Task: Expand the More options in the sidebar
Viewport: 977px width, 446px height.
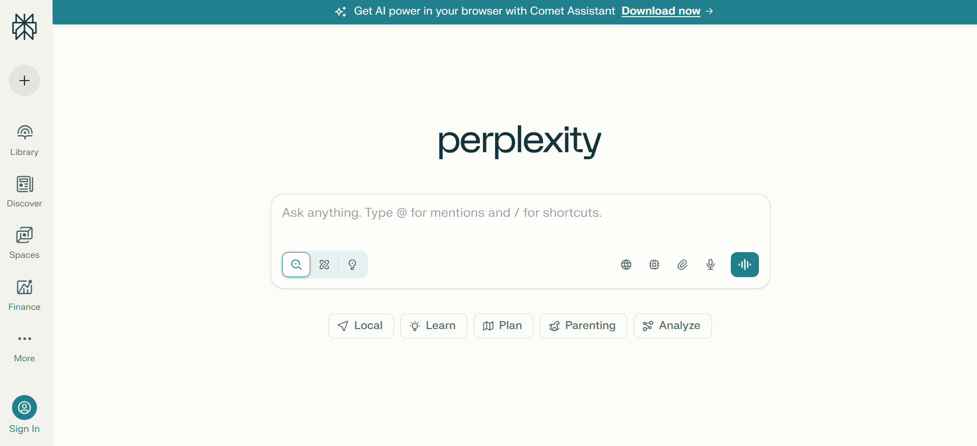Action: click(24, 345)
